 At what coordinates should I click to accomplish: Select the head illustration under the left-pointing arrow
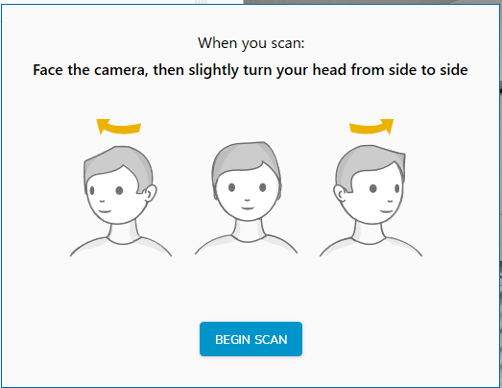(x=120, y=184)
